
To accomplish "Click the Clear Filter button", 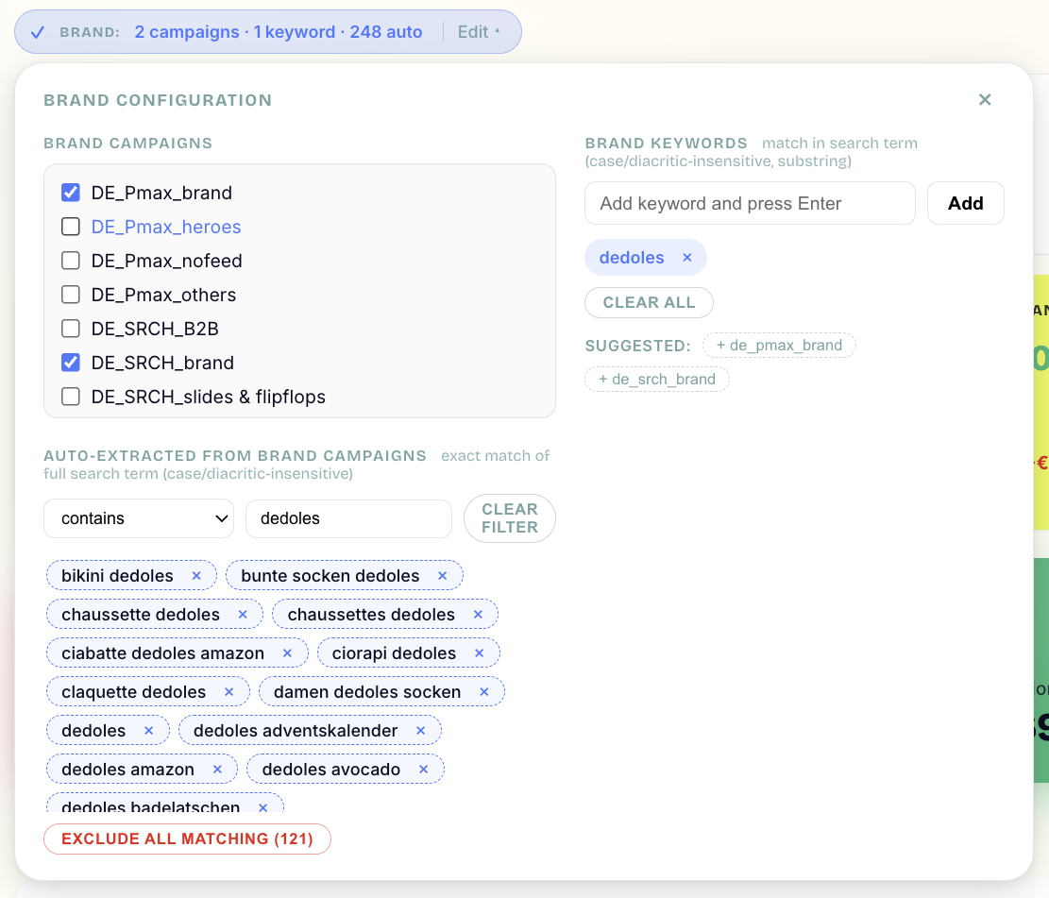I will point(510,518).
